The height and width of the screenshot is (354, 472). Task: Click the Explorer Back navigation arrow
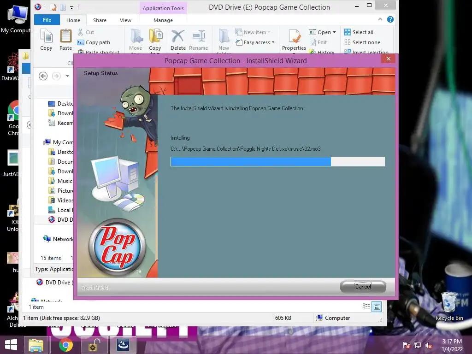pos(43,76)
